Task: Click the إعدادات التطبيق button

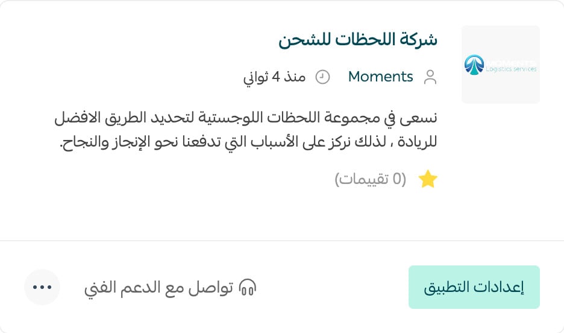Action: 474,287
